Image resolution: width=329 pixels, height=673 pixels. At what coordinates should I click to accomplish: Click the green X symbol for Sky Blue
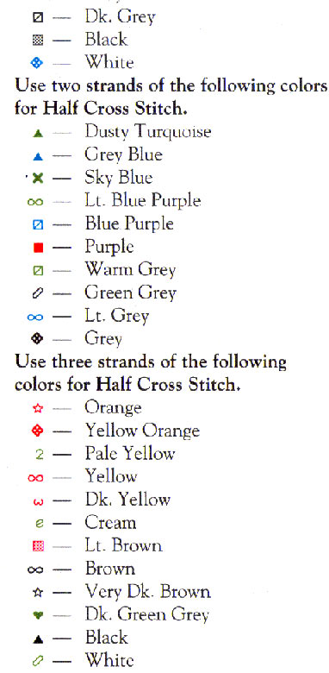[x=38, y=179]
